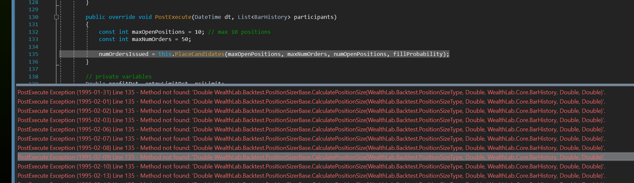Click the splitter bar above error list

(324, 85)
